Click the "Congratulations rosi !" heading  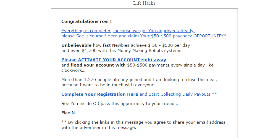coord(86,21)
